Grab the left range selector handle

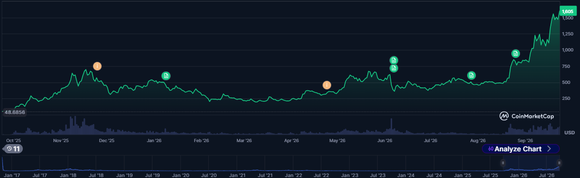pos(503,162)
